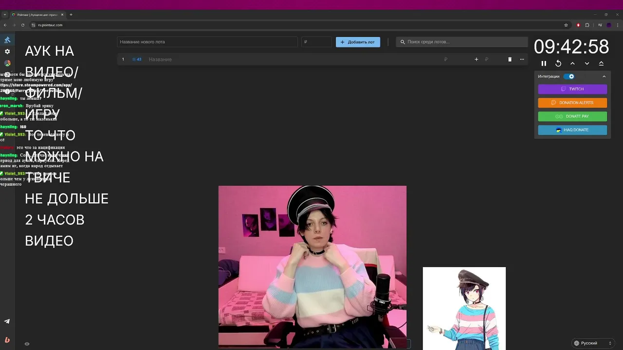Viewport: 623px width, 350px height.
Task: Focus the lot row's ruble amount field
Action: (x=456, y=59)
